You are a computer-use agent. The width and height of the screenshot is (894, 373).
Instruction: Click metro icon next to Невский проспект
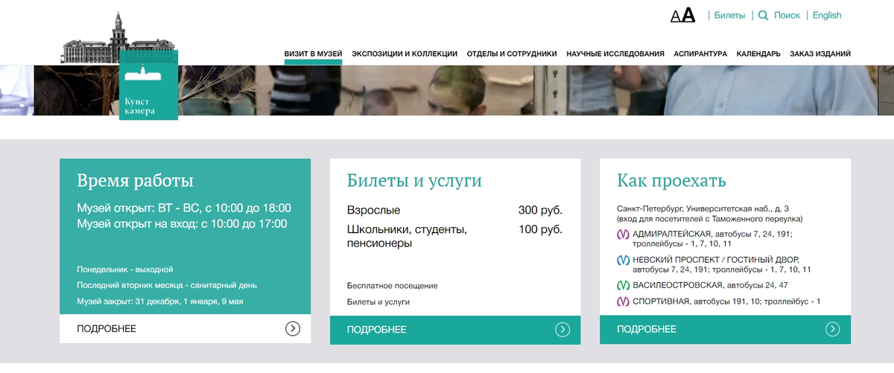point(624,260)
